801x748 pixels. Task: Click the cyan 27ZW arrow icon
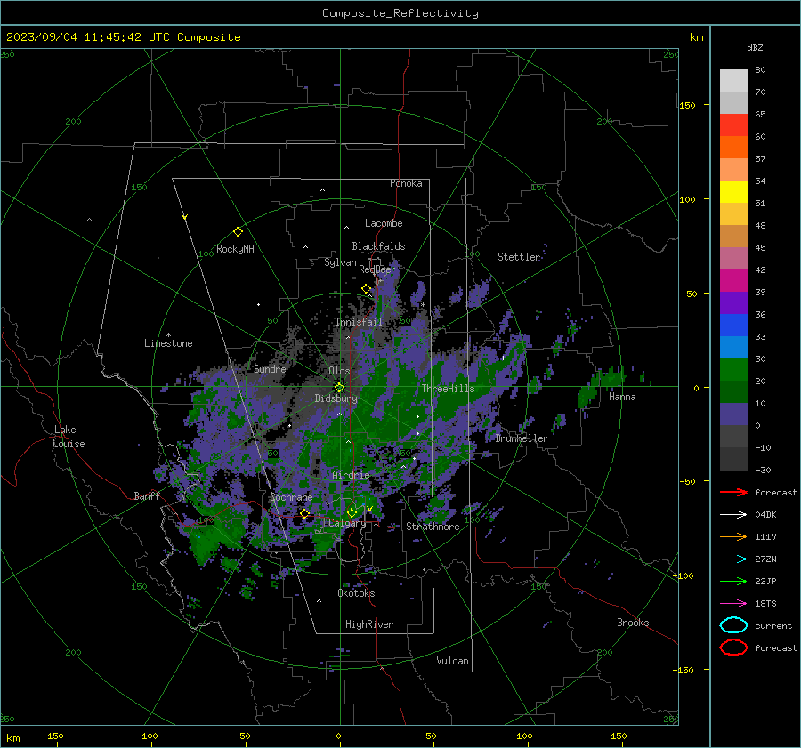[733, 559]
